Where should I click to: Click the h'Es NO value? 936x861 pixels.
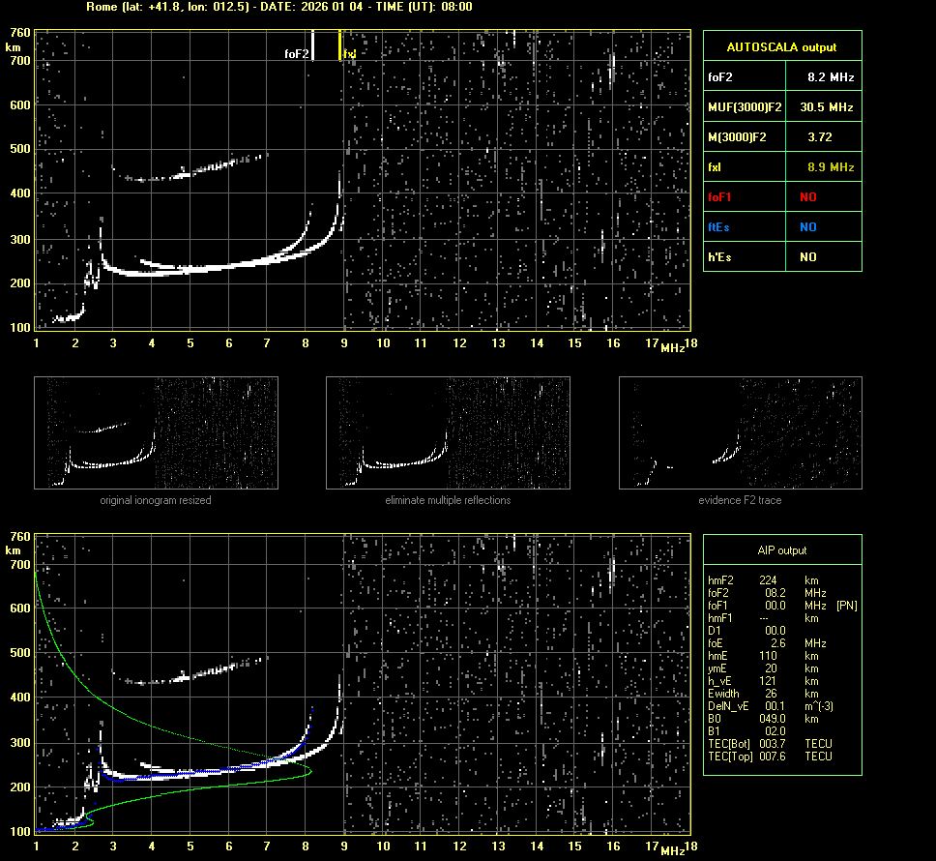(x=807, y=257)
